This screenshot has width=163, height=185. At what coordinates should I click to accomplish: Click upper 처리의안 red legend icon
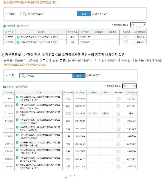click(18, 26)
